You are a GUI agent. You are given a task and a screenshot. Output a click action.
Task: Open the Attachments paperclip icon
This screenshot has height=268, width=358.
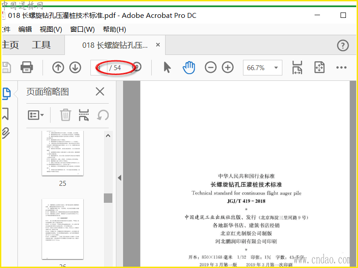[6, 133]
